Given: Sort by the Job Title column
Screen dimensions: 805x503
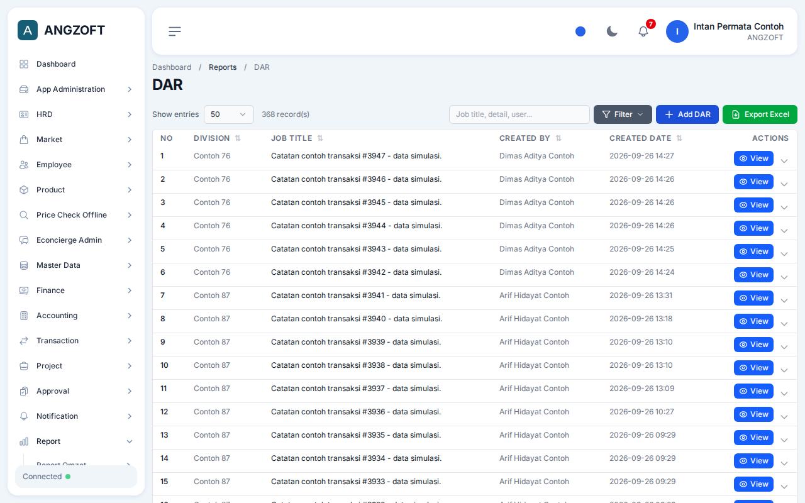Looking at the screenshot, I should pos(297,138).
